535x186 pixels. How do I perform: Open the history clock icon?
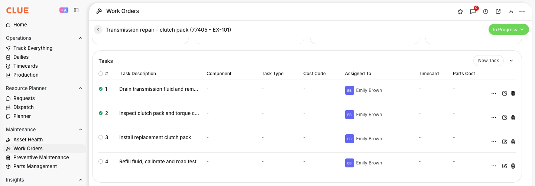(x=486, y=12)
